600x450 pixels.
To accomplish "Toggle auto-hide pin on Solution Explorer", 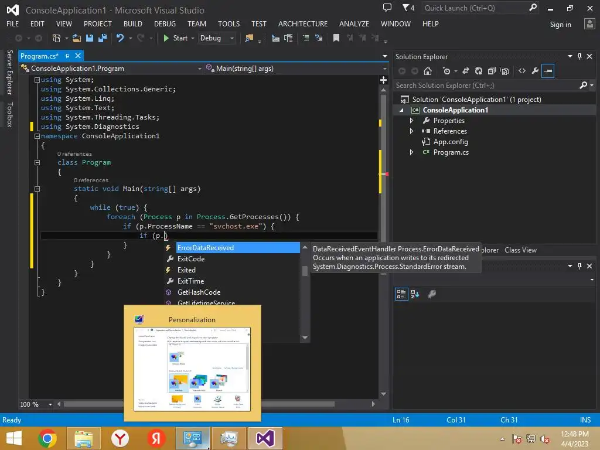I will pyautogui.click(x=579, y=56).
